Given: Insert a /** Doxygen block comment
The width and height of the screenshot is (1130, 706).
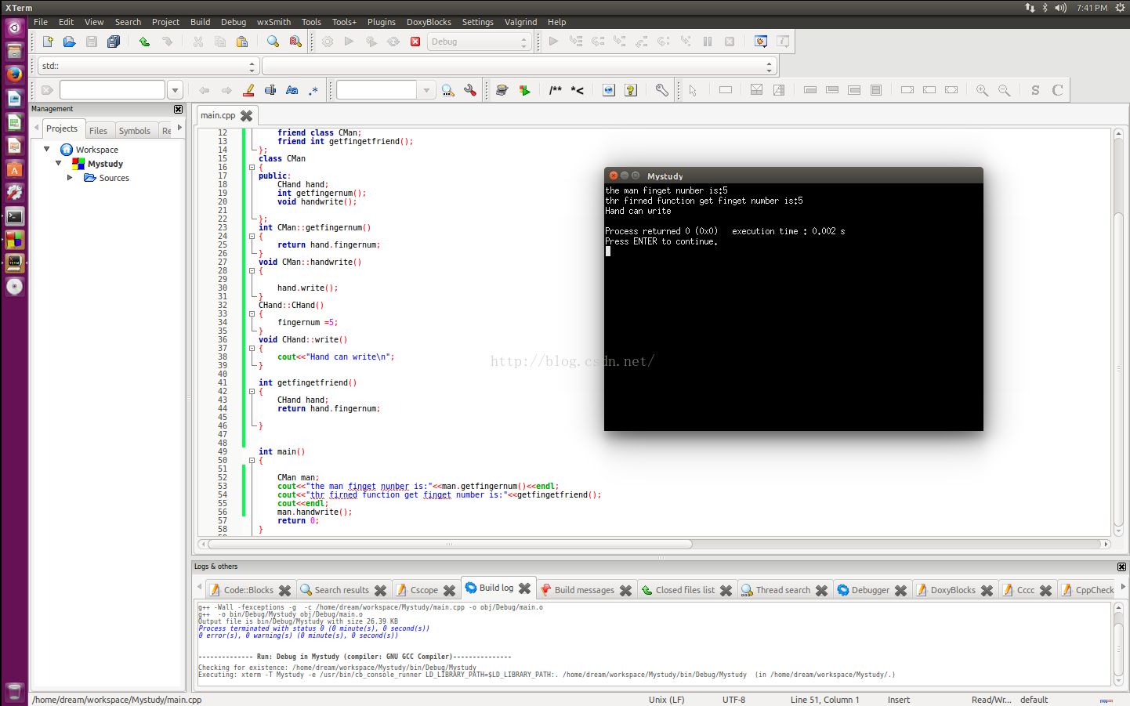Looking at the screenshot, I should click(556, 90).
